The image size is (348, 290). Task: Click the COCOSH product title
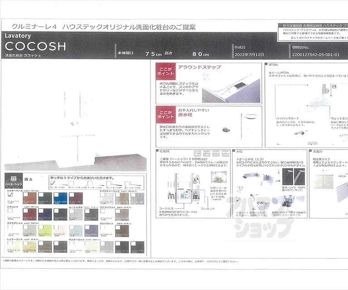(35, 46)
